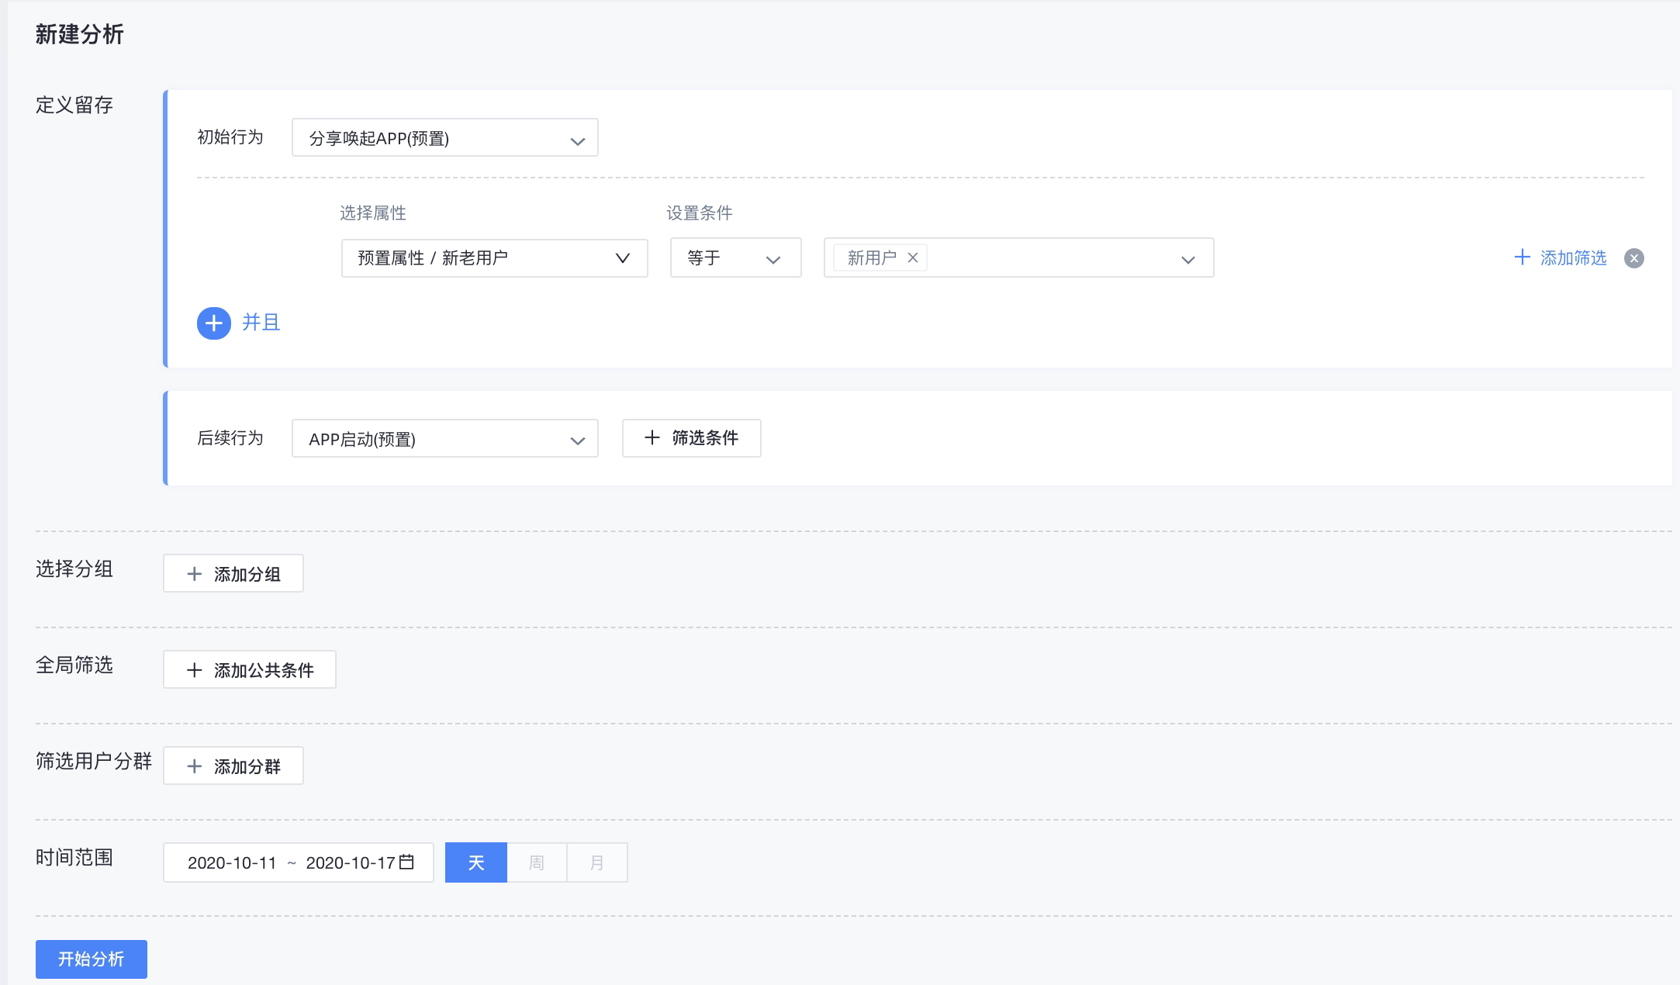Open the 等于 condition dropdown

coord(736,258)
